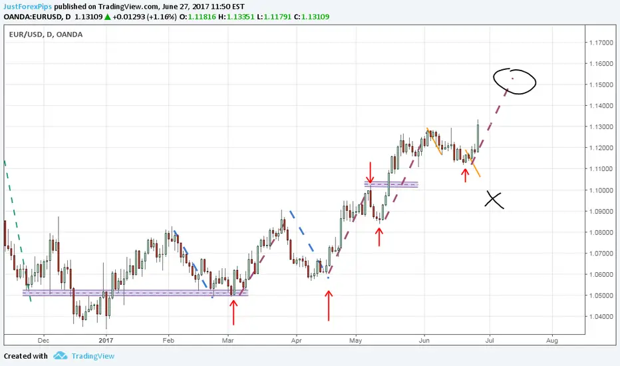Click the last price 1.13109 in header

tap(88, 17)
